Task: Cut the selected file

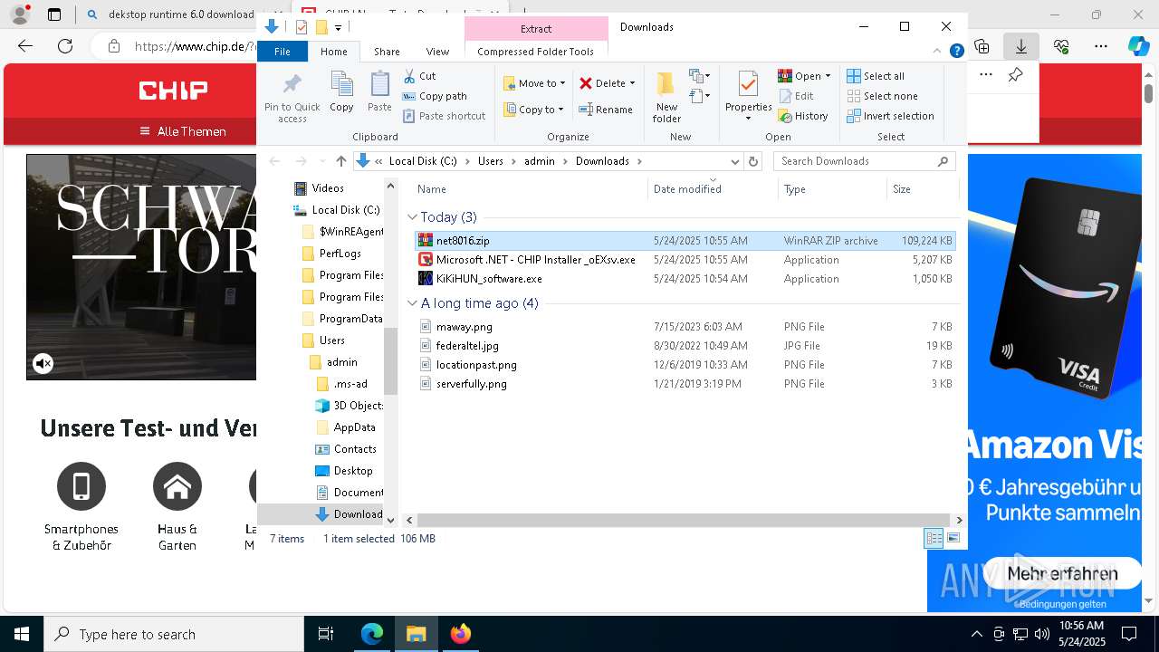Action: pyautogui.click(x=419, y=76)
